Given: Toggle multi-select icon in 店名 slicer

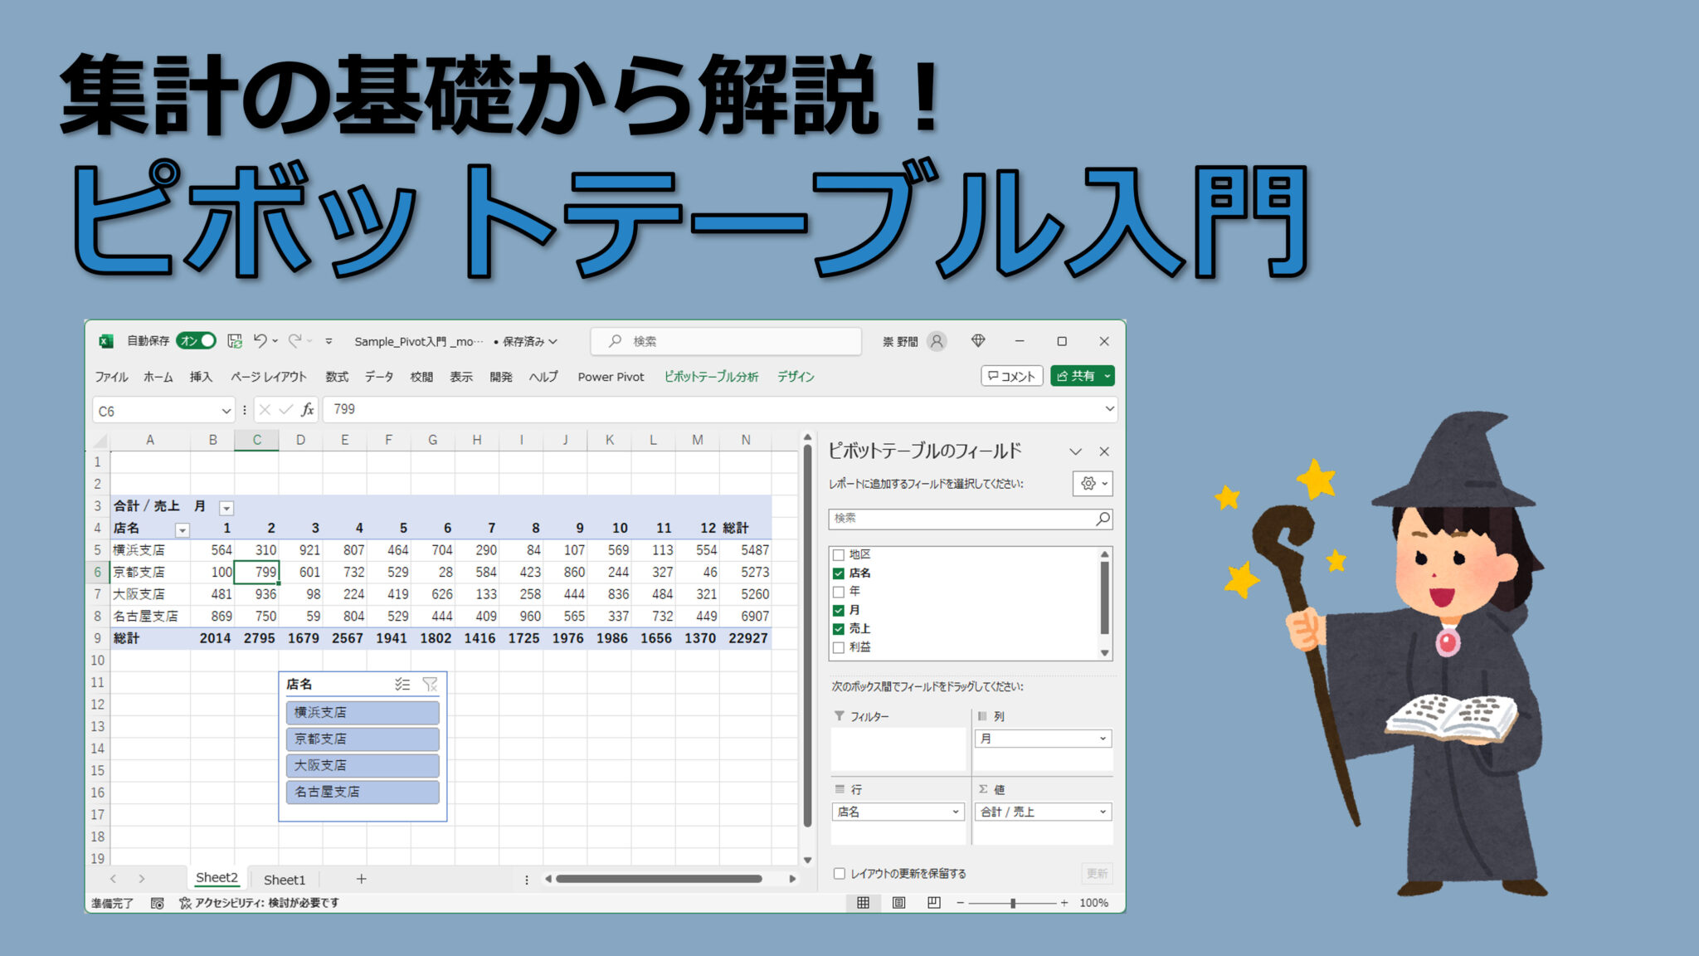Looking at the screenshot, I should [402, 685].
